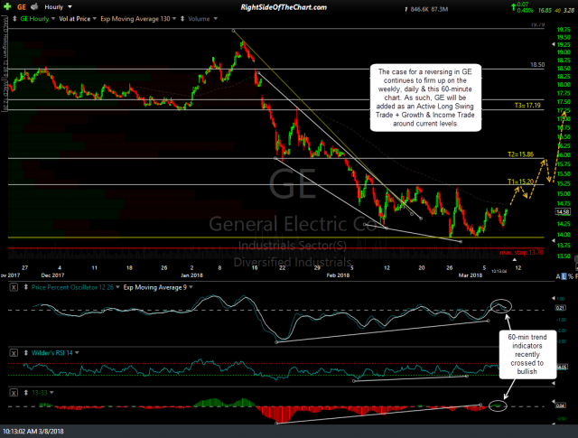The image size is (578, 438).
Task: Click the oscillator value label 0.21
Action: (x=561, y=308)
